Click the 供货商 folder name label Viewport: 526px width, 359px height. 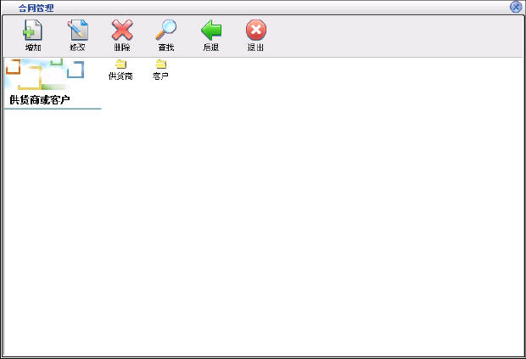pyautogui.click(x=120, y=76)
